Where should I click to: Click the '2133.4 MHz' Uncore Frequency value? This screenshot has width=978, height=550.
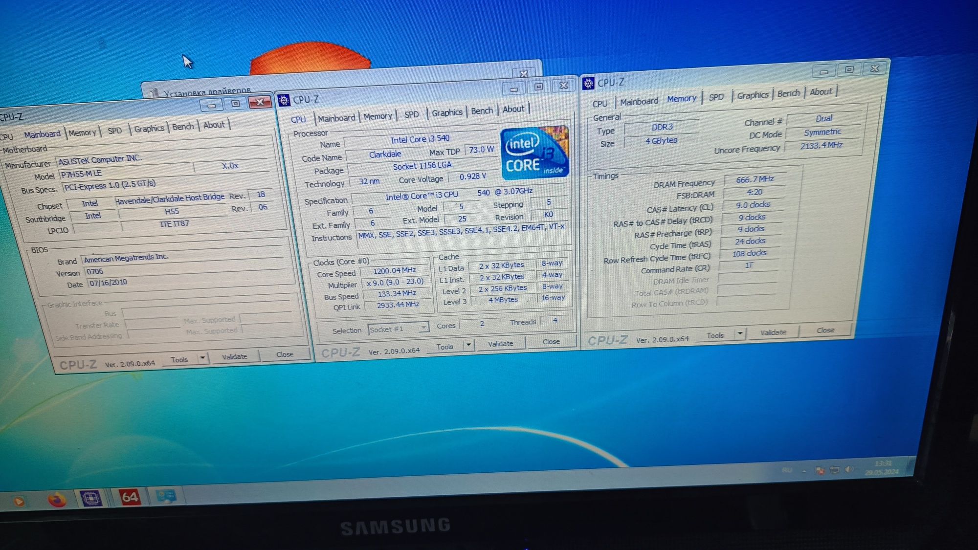tap(821, 145)
